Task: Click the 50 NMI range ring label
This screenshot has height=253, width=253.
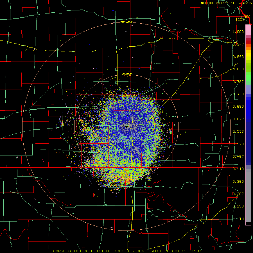Action: point(126,74)
